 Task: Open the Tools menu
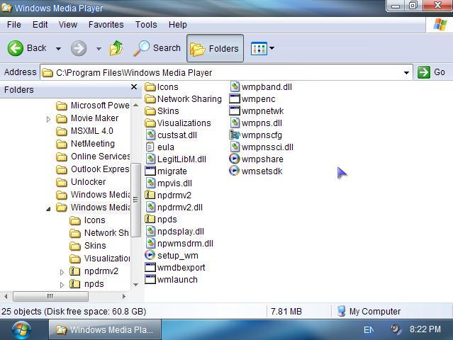(146, 25)
